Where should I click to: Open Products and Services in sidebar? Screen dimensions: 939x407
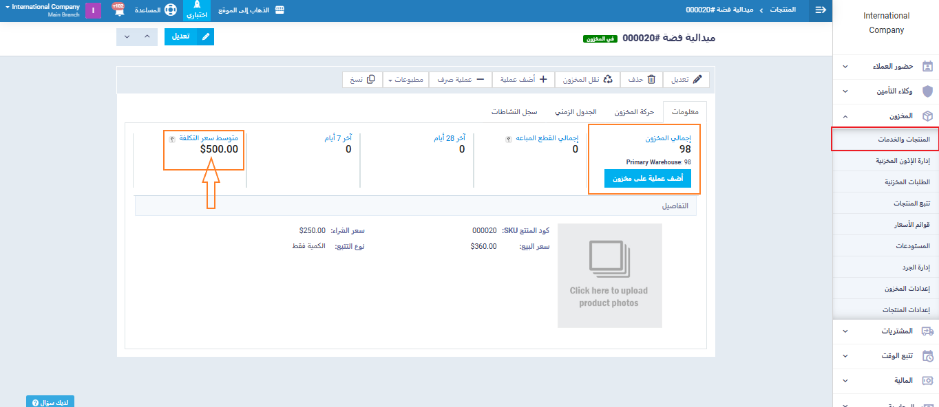tap(885, 140)
